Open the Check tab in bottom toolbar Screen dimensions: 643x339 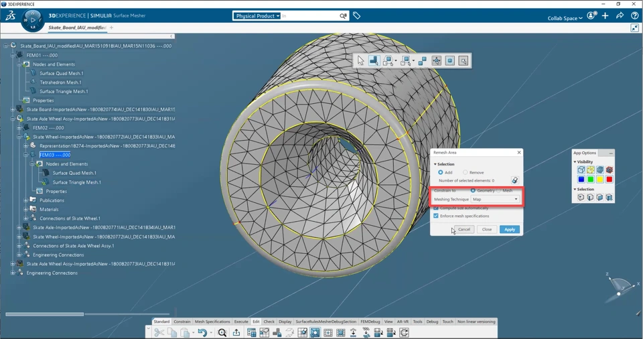pyautogui.click(x=269, y=322)
